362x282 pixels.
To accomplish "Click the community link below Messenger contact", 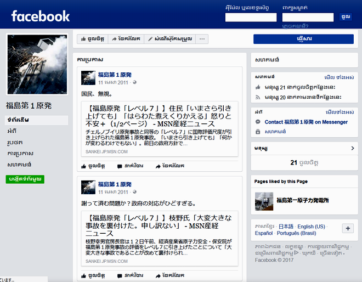I will click(x=275, y=132).
